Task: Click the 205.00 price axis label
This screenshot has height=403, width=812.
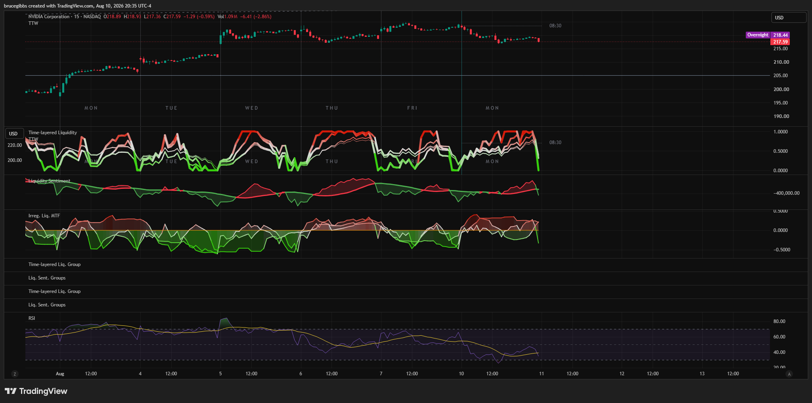Action: [781, 76]
